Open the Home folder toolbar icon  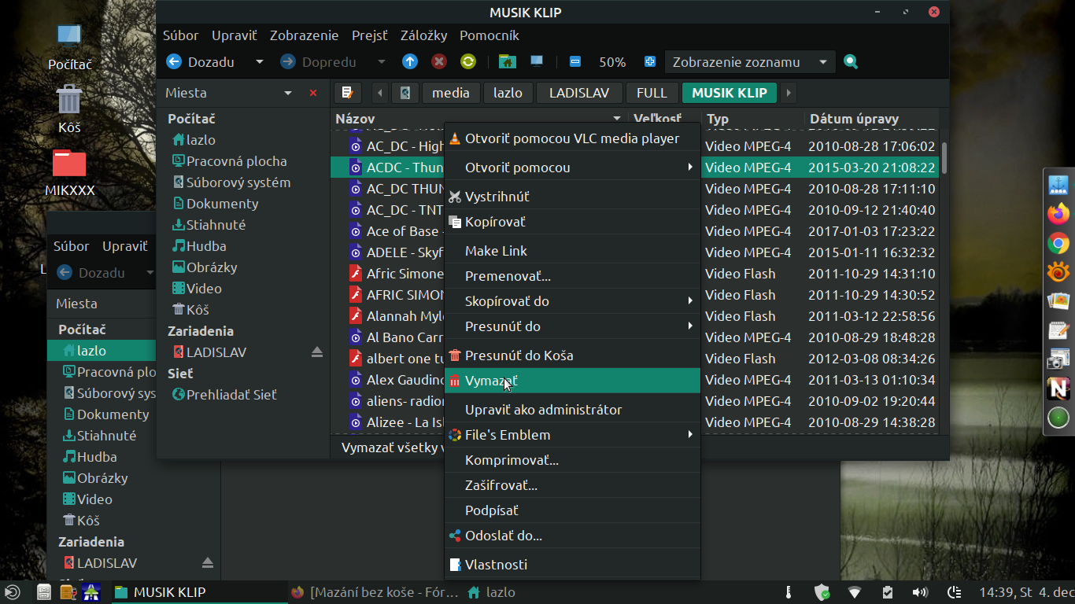tap(507, 62)
